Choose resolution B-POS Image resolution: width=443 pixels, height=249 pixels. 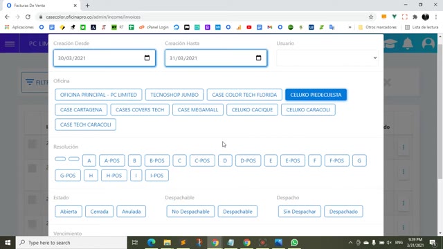157,160
